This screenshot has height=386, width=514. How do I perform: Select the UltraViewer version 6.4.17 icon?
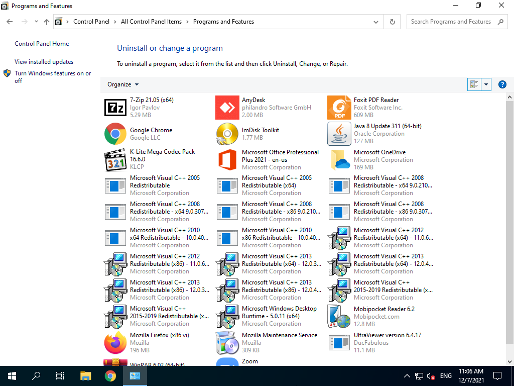coord(339,342)
